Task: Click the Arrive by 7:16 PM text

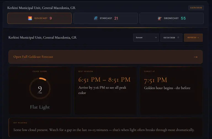Action: [x=102, y=90]
